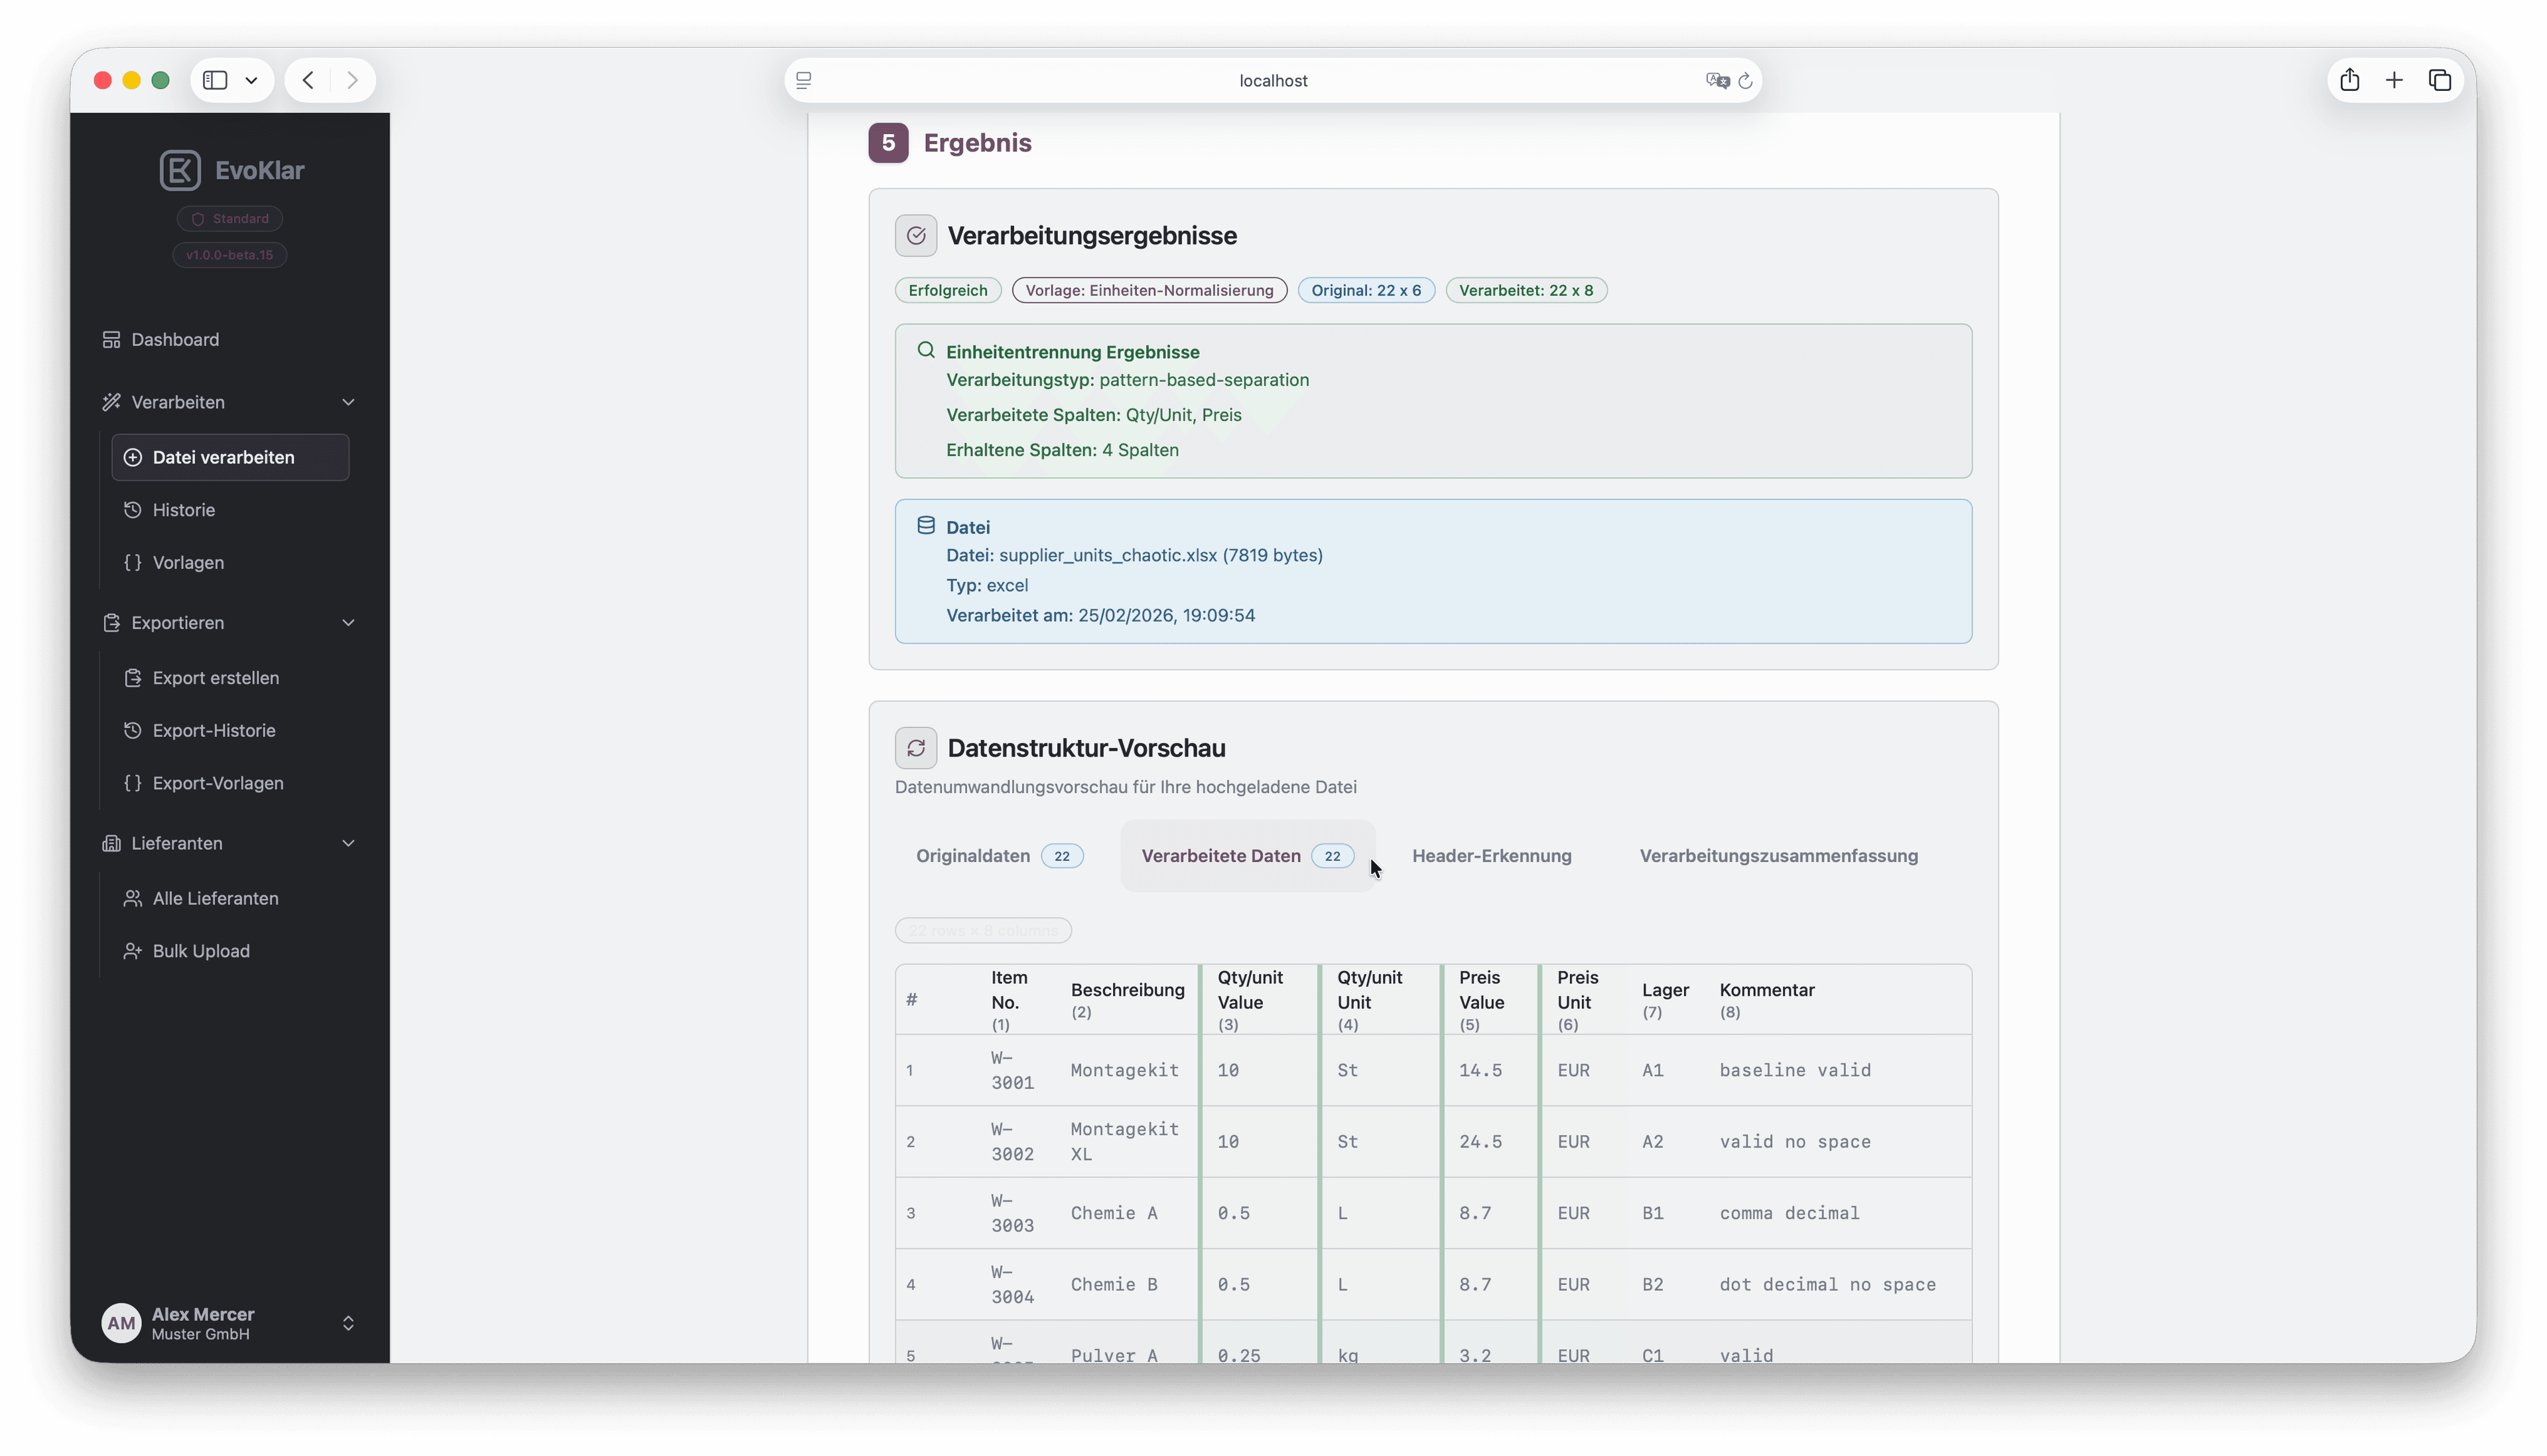Click the Export-Historie clock icon
Viewport: 2547px width, 1456px height.
click(133, 730)
